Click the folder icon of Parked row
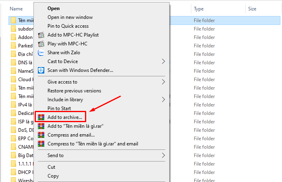Image resolution: width=282 pixels, height=182 pixels. coord(13,45)
